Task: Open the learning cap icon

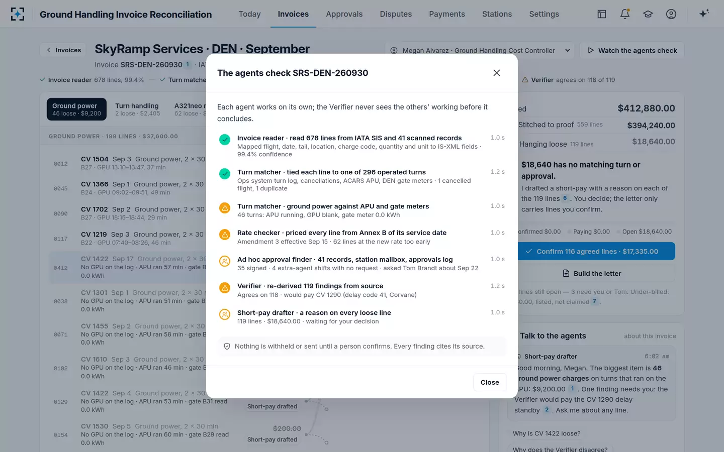Action: coord(648,14)
